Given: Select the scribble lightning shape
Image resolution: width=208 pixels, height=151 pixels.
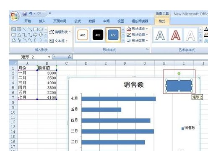Looking at the screenshot, I should pyautogui.click(x=19, y=40).
